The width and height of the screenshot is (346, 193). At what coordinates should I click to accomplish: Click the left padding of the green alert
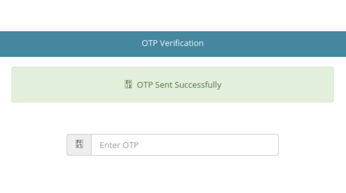43,85
